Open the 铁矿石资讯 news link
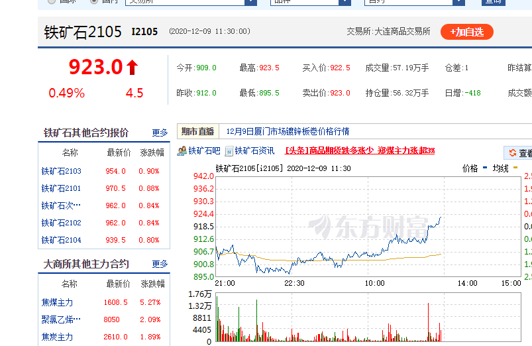532x346 pixels. [254, 150]
